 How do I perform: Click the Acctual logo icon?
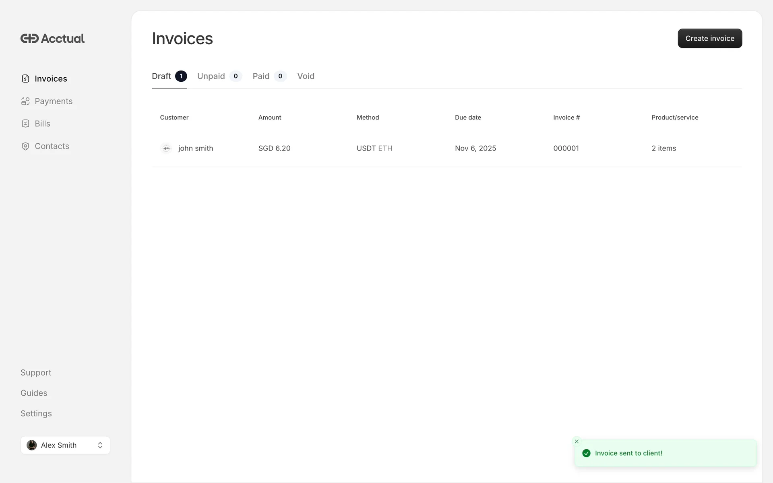29,39
